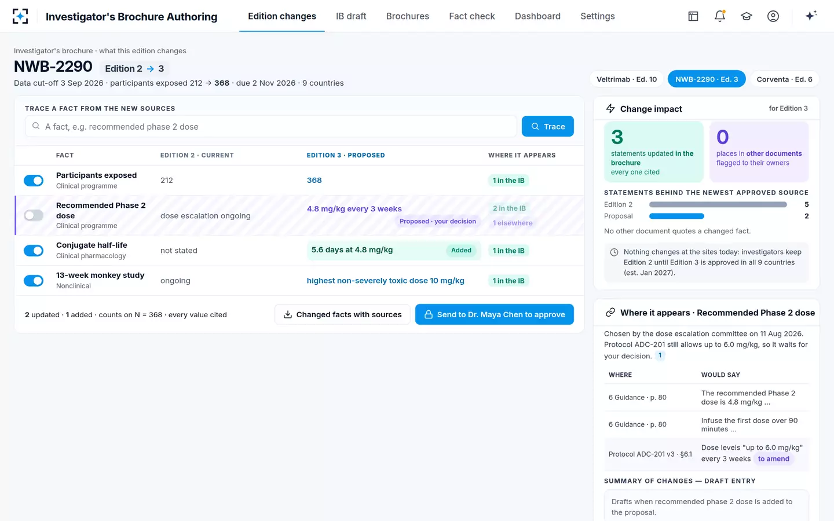Open the Brochures tab

[408, 16]
